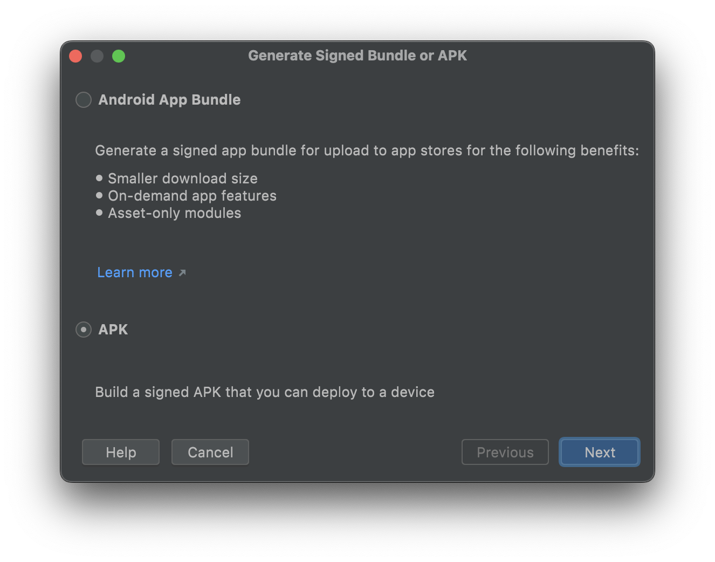This screenshot has width=715, height=562.
Task: Go back using the Previous button
Action: pyautogui.click(x=505, y=452)
